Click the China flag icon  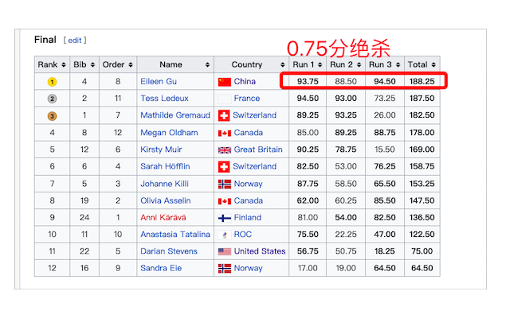point(224,81)
